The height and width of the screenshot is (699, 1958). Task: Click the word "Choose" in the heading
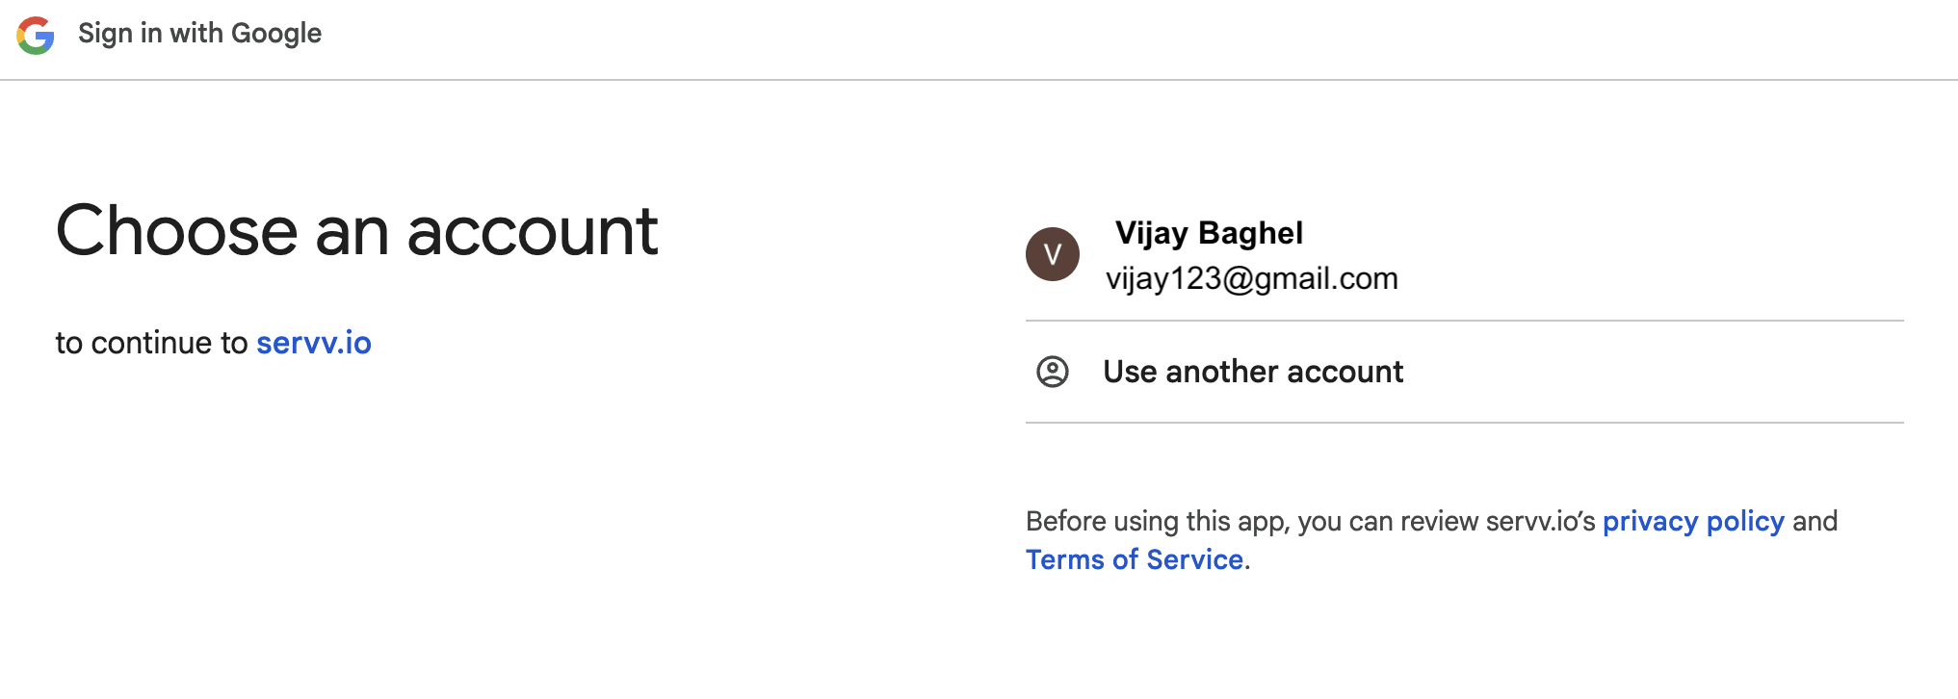[x=176, y=232]
